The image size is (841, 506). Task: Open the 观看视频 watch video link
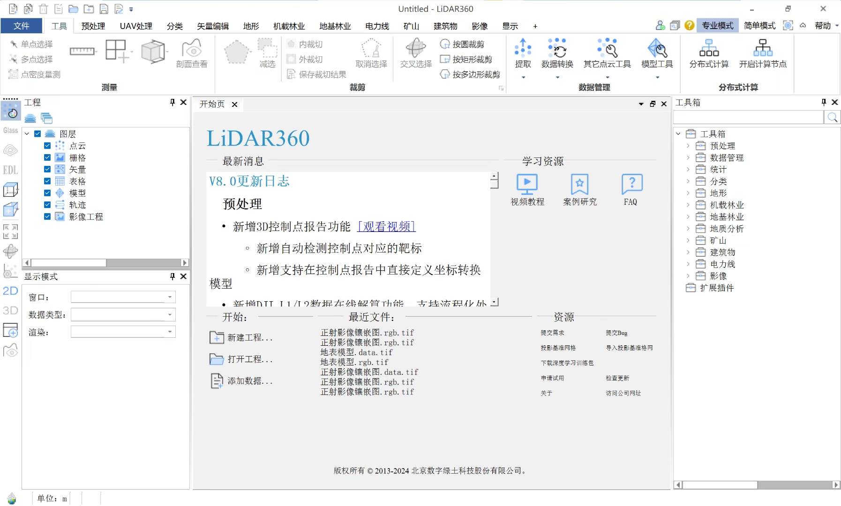point(386,227)
